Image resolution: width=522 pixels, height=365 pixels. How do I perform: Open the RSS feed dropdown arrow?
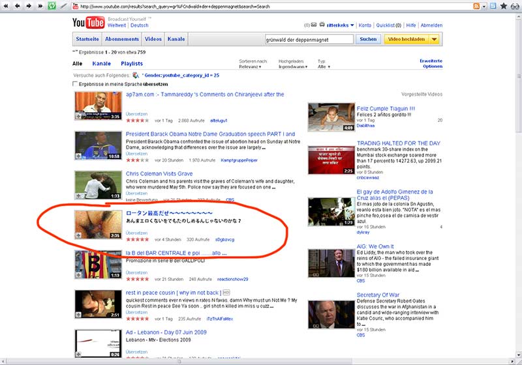(x=484, y=7)
